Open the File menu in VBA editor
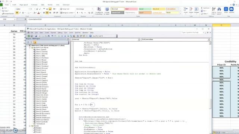Screen dimensions: 239x134 (x=32, y=33)
